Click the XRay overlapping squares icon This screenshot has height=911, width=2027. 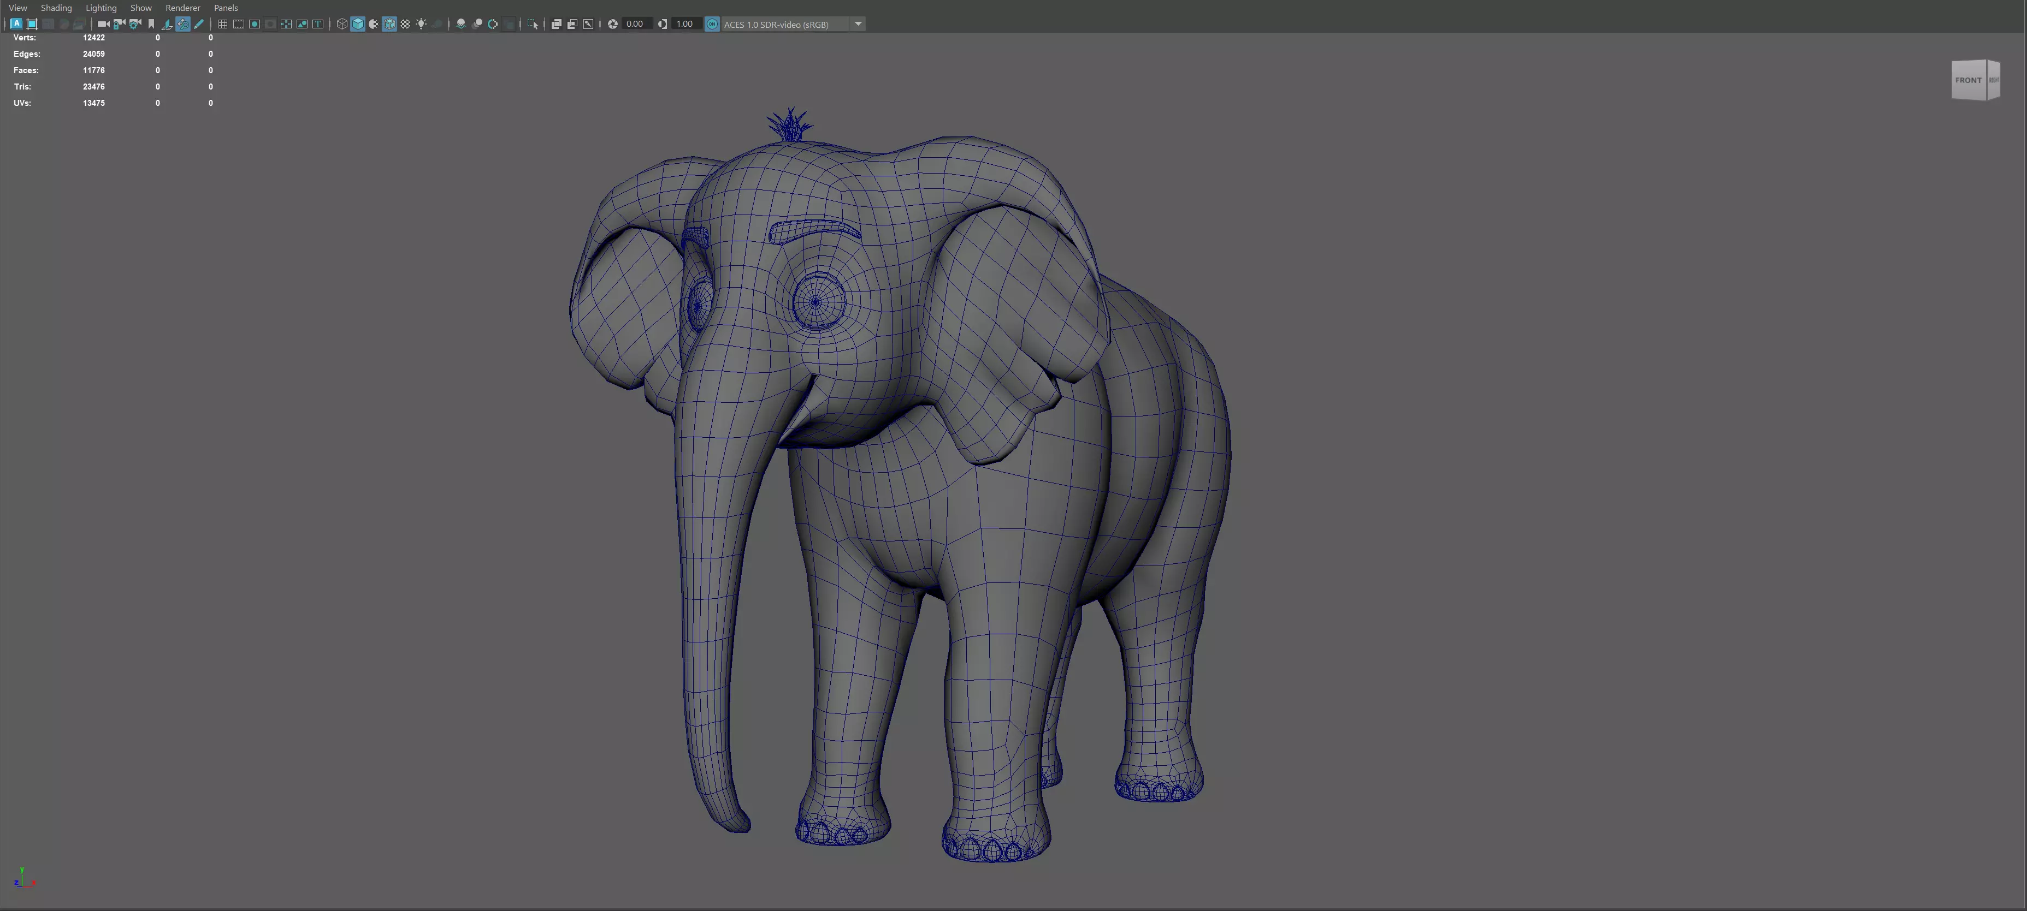tap(557, 25)
